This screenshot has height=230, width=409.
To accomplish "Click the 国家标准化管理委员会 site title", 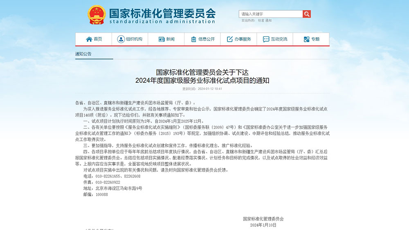I will (162, 14).
